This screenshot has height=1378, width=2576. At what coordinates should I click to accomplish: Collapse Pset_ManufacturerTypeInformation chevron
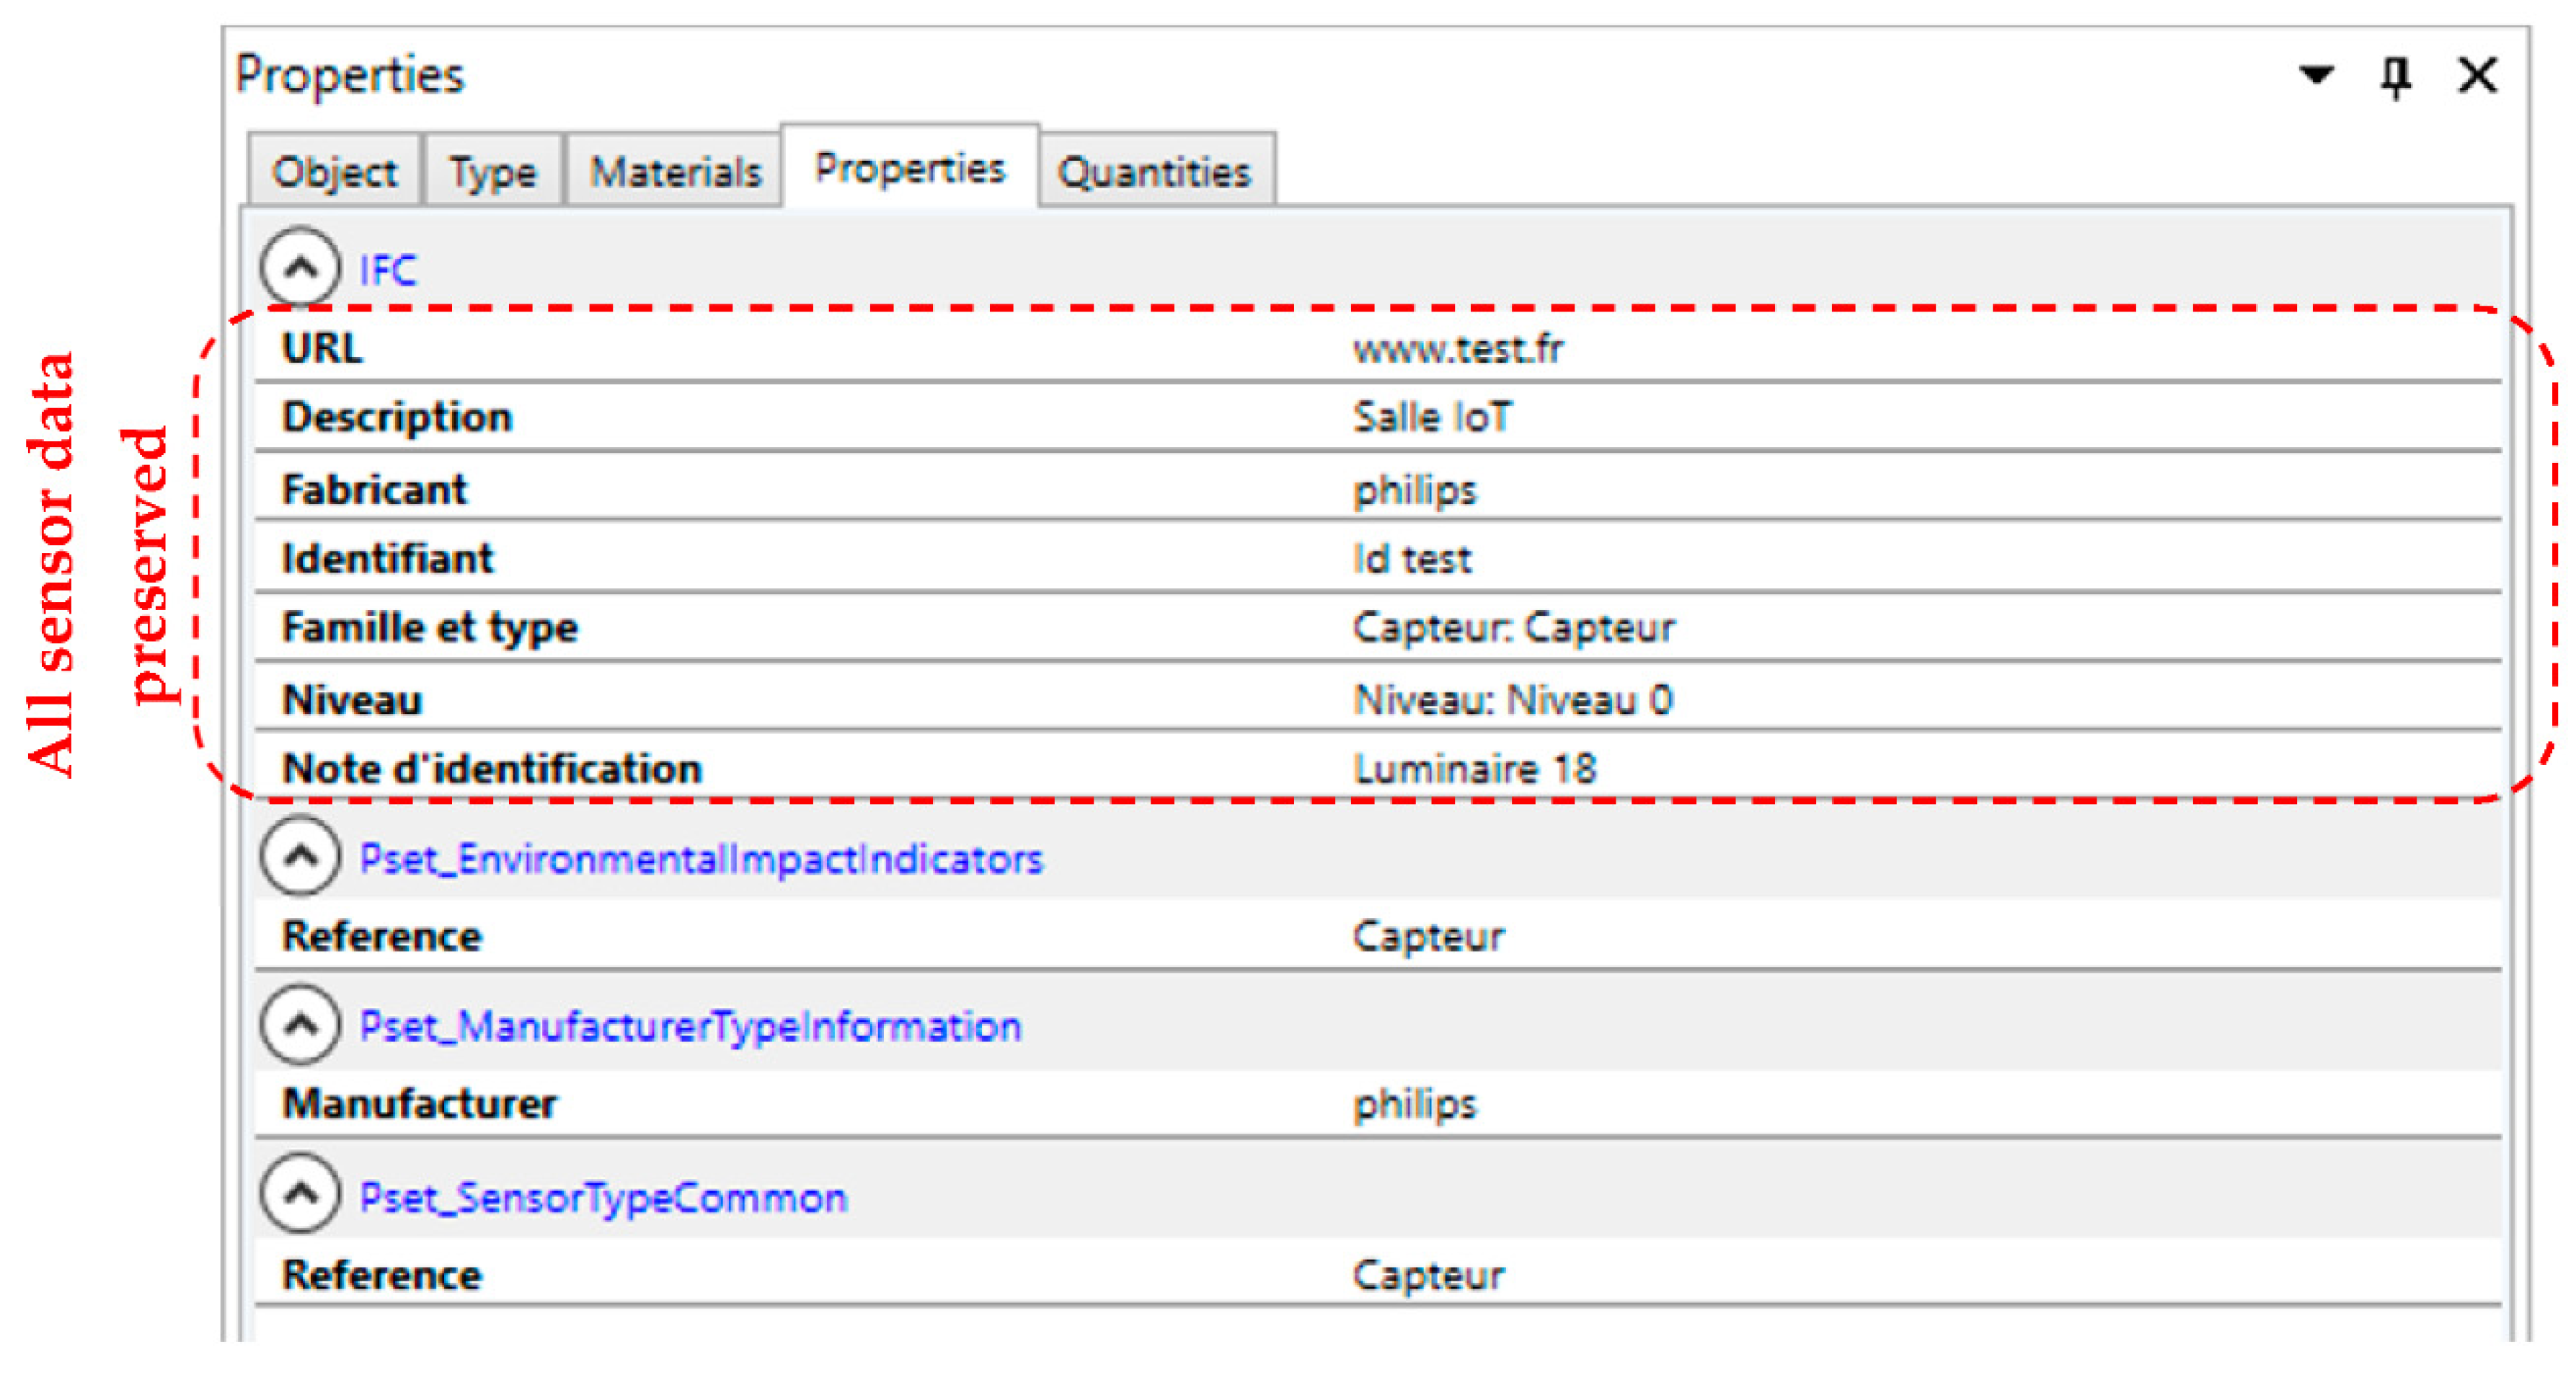tap(299, 1024)
